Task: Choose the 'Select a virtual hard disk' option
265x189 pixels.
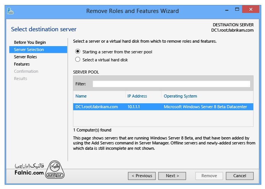Action: click(78, 59)
